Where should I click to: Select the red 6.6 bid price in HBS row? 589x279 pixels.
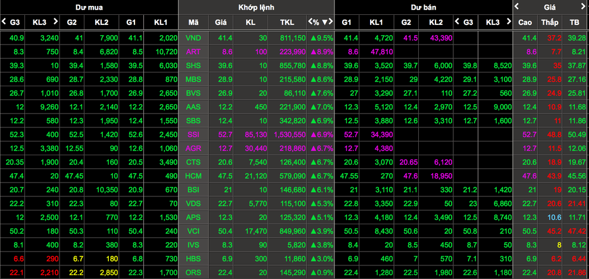[19, 259]
